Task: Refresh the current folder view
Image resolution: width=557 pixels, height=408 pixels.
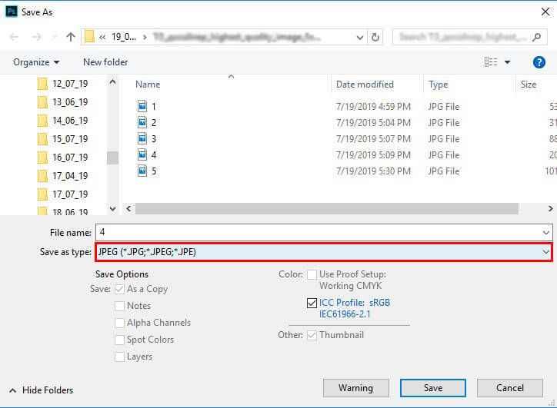Action: pyautogui.click(x=375, y=37)
